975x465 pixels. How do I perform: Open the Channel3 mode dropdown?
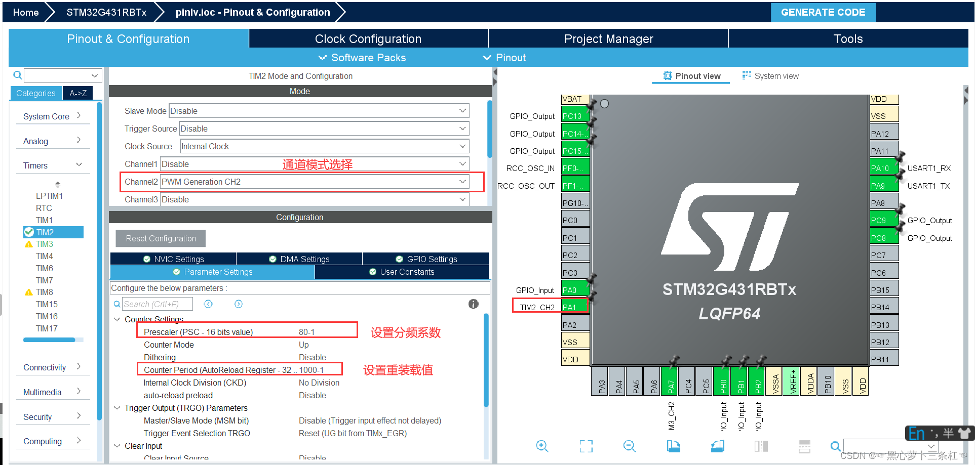coord(315,199)
